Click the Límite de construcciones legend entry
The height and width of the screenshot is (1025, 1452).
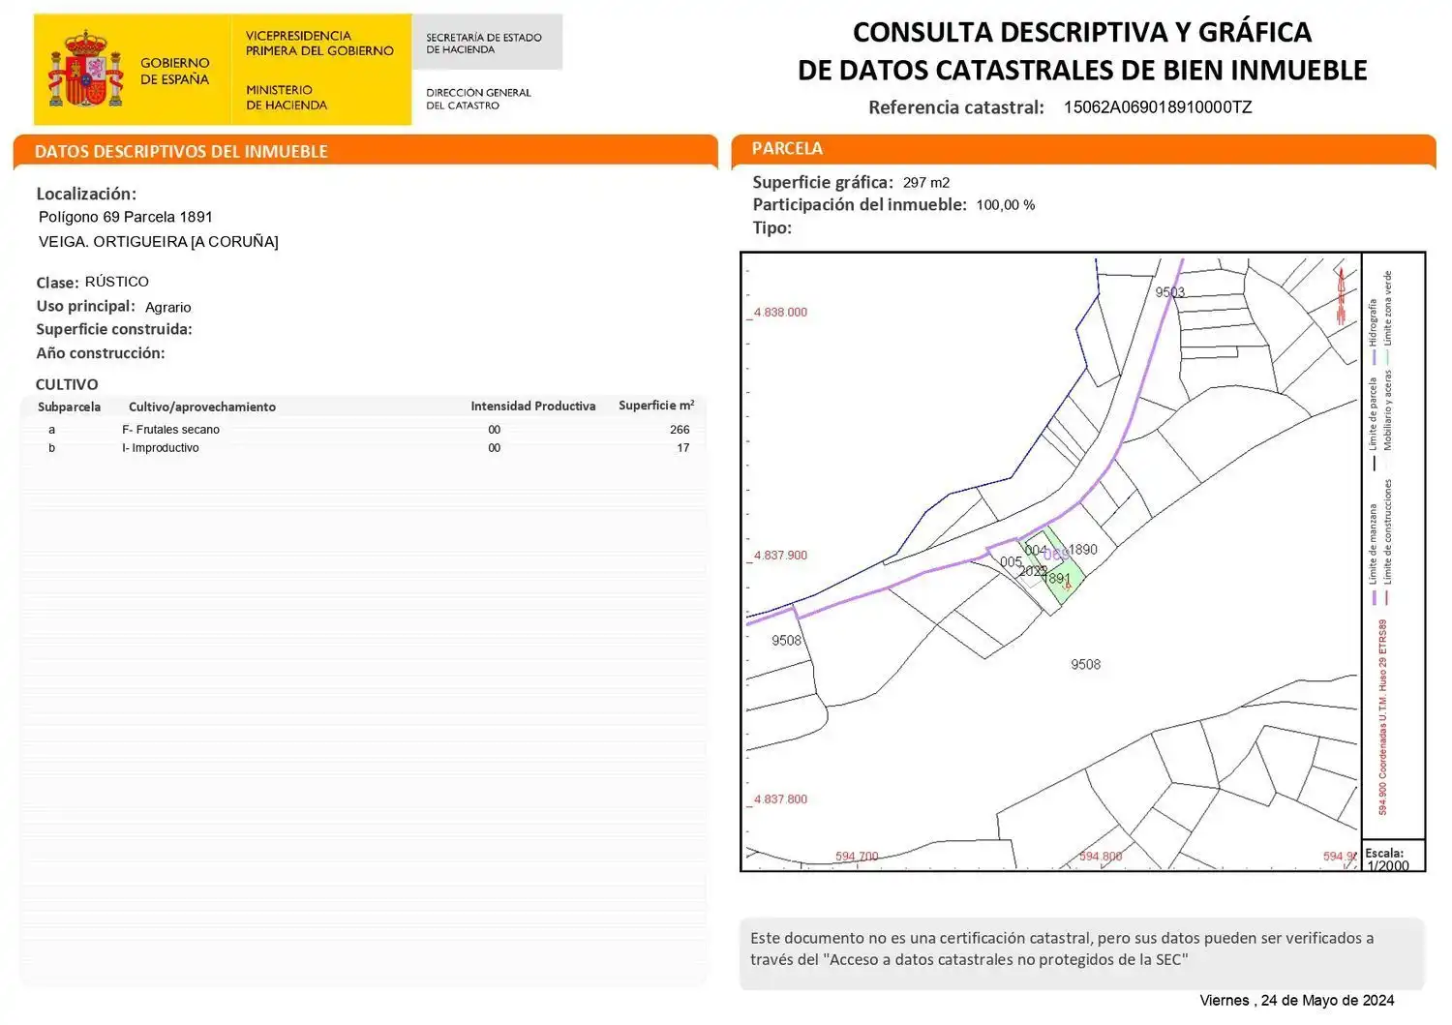pos(1388,542)
